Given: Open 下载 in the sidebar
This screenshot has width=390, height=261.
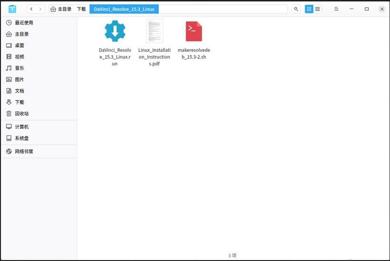Looking at the screenshot, I should 39,102.
